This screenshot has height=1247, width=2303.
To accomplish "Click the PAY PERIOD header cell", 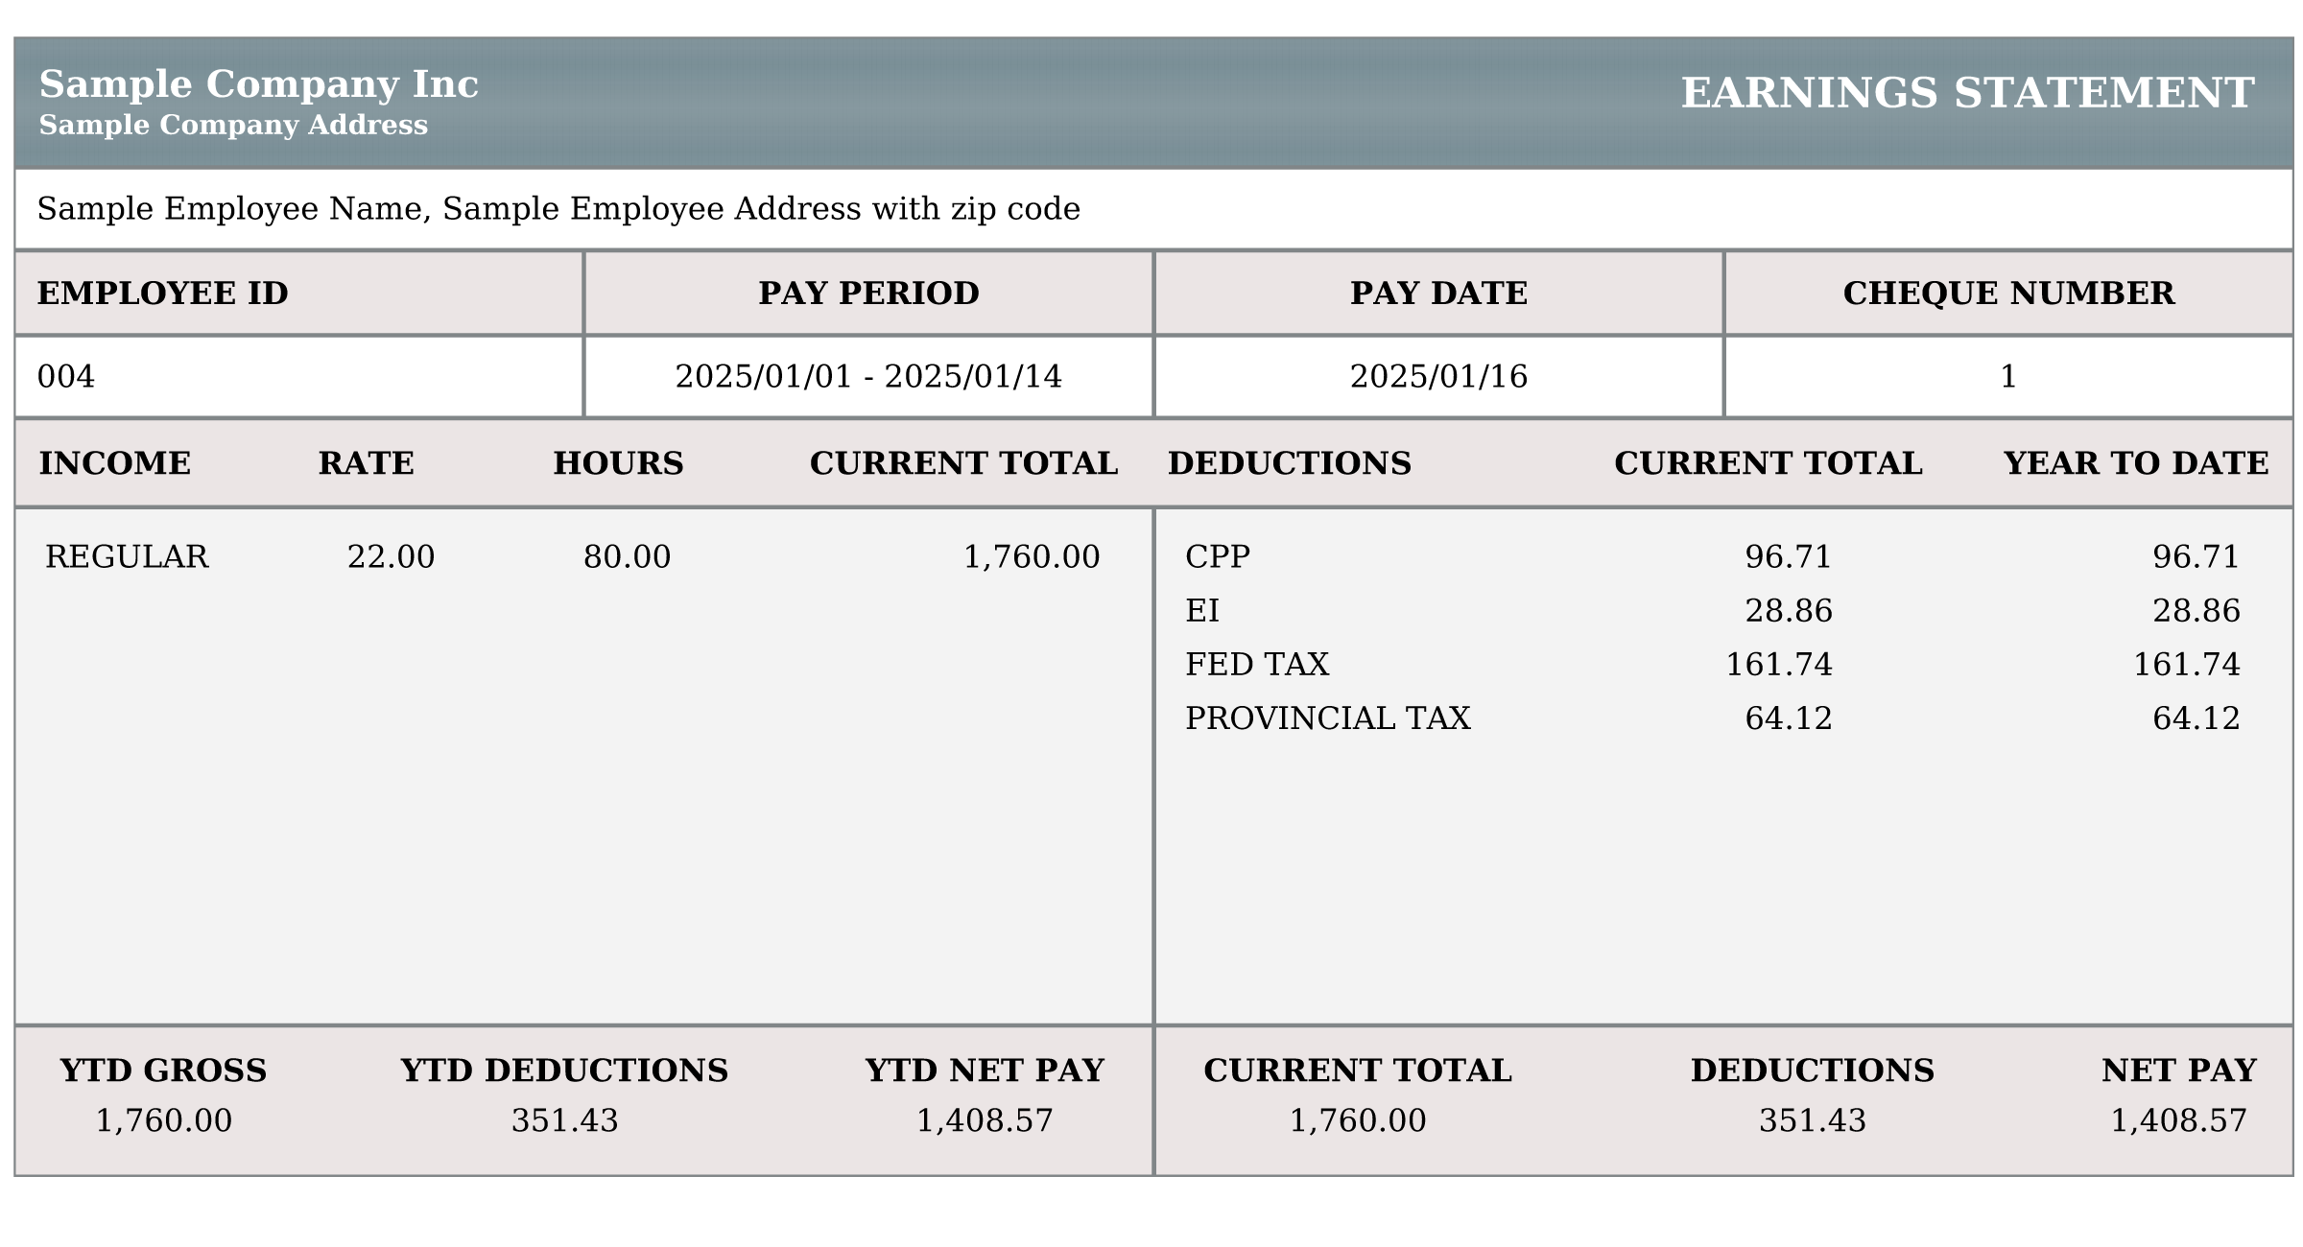I will tap(868, 294).
